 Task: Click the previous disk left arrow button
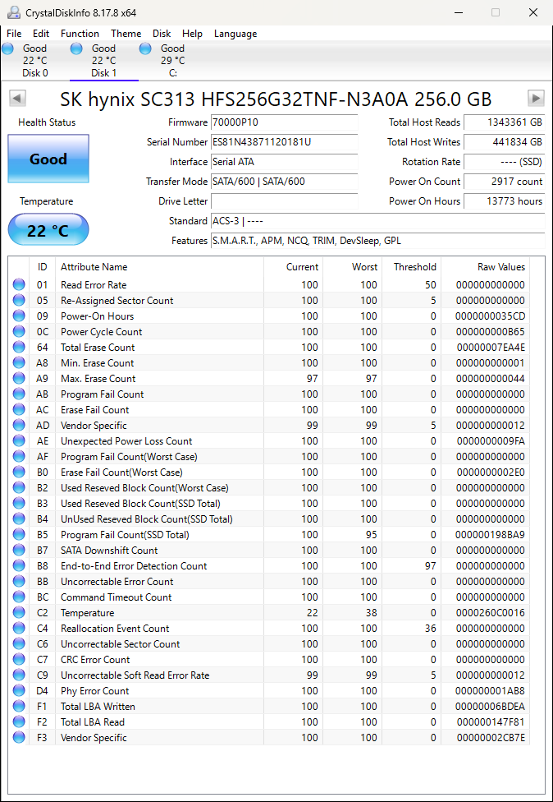click(x=17, y=99)
